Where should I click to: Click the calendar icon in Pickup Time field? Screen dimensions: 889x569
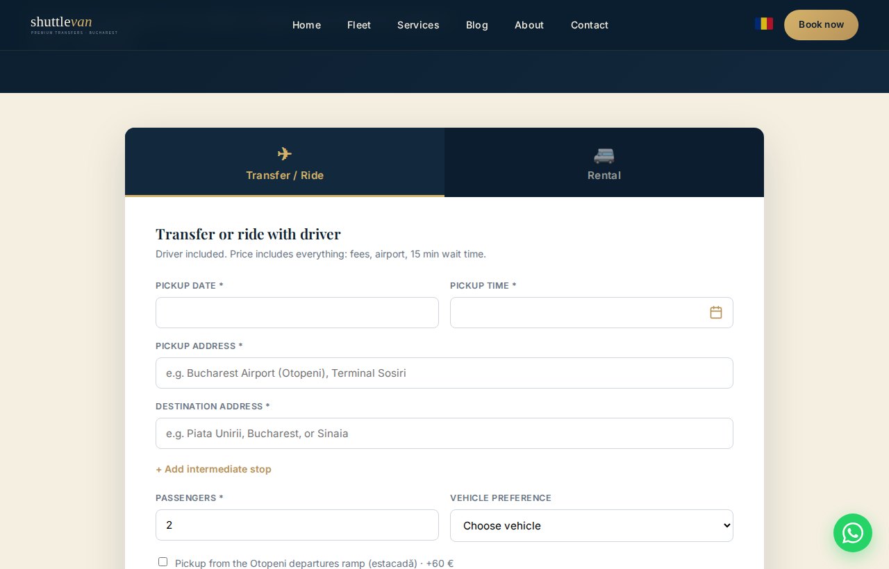[x=716, y=312]
